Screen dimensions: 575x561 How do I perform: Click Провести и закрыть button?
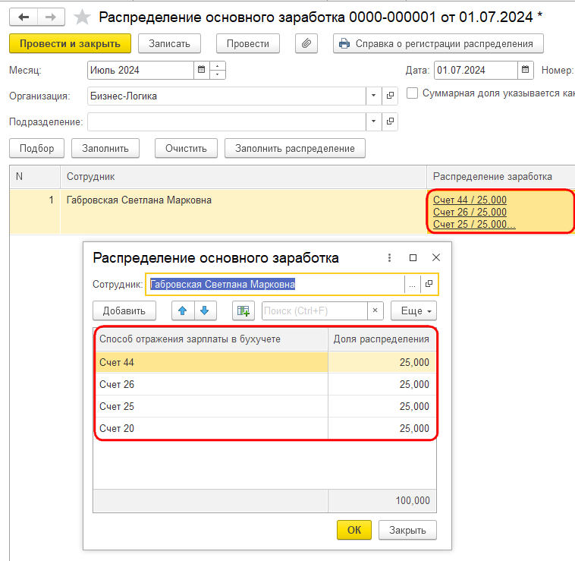[x=70, y=44]
